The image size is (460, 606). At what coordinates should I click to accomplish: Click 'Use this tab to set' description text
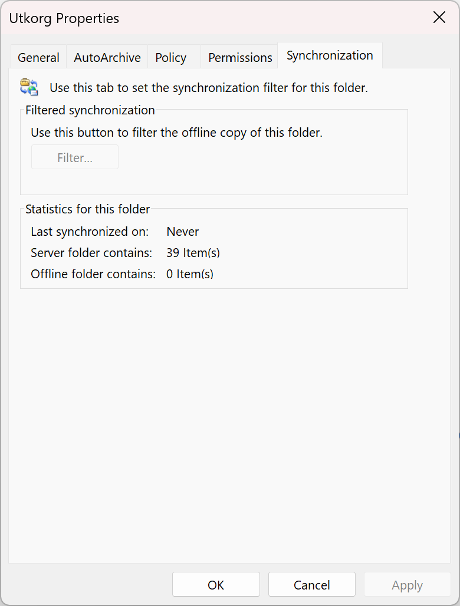[209, 88]
